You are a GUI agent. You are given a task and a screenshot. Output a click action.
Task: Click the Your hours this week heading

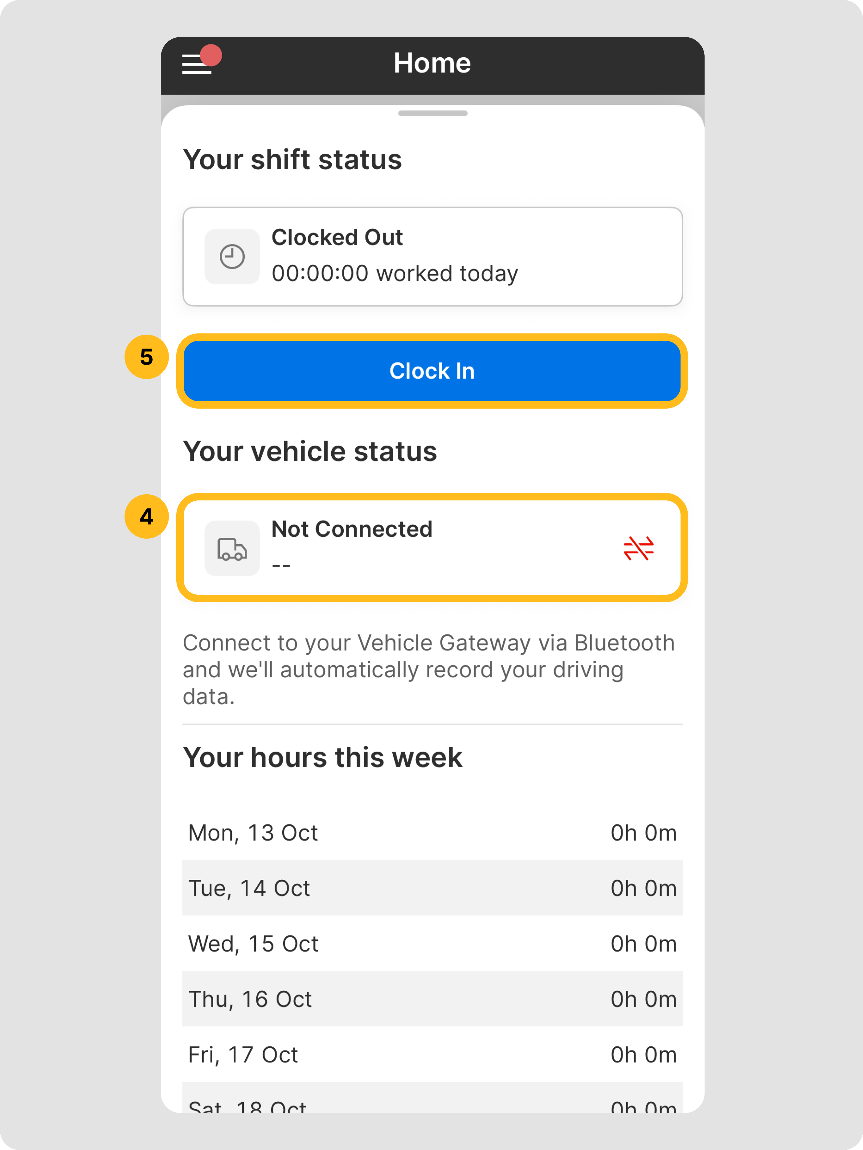click(x=322, y=757)
